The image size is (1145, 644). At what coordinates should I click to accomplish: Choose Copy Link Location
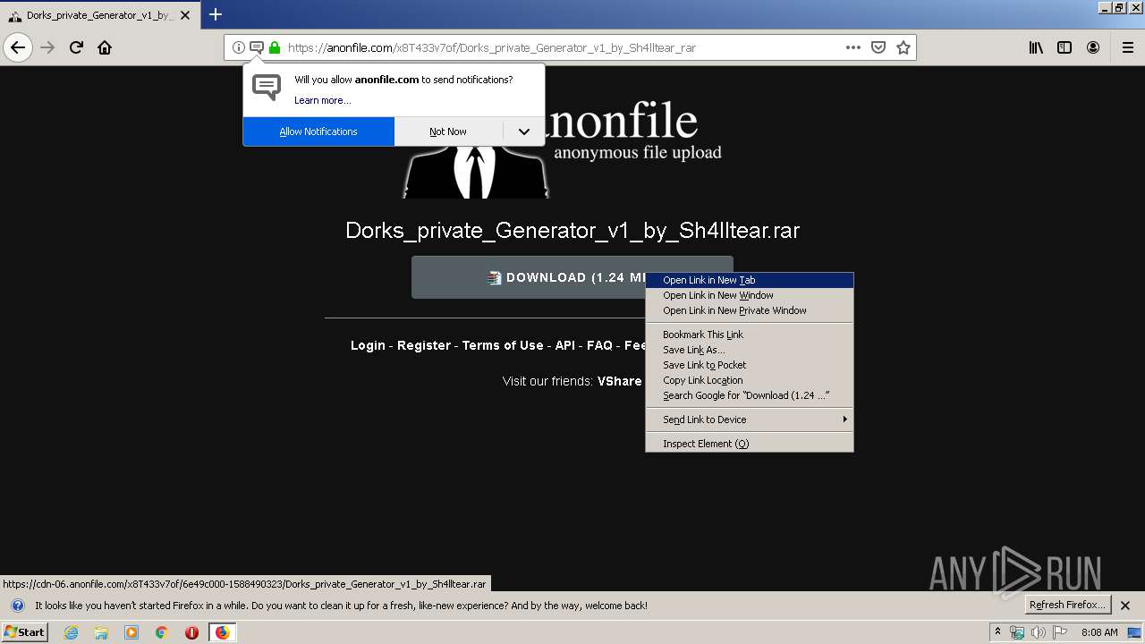pos(750,380)
